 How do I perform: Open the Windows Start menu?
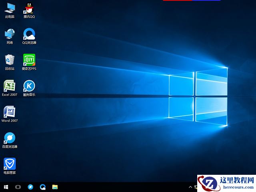(6, 187)
